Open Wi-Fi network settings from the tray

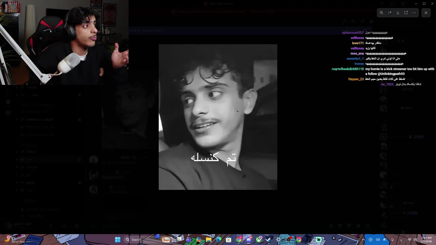(409, 240)
